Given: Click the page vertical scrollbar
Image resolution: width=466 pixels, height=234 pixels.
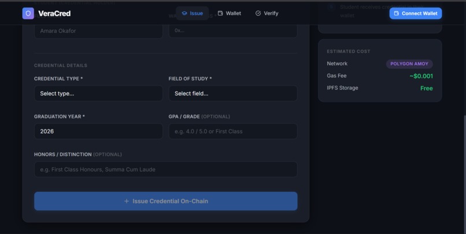Looking at the screenshot, I should (464, 174).
